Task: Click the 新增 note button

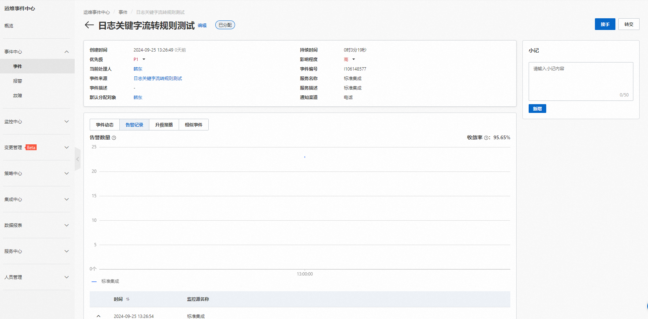Action: (x=537, y=109)
